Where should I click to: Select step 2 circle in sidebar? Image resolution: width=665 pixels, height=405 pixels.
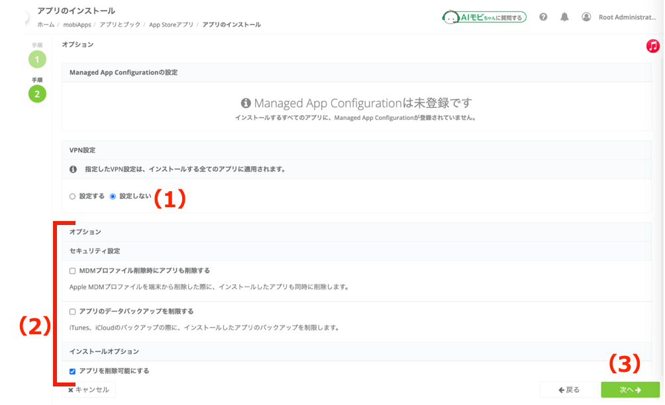37,94
